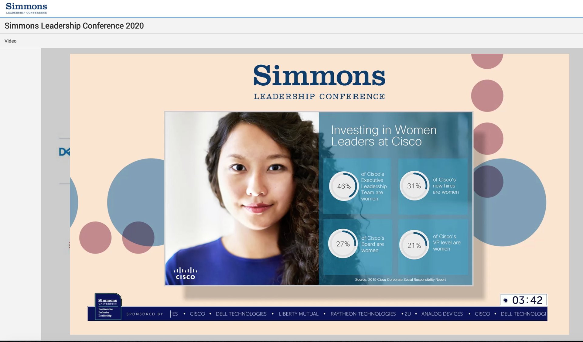Click 'of Cisco's new hires are women' text
Viewport: 583px width, 342px height.
445,186
